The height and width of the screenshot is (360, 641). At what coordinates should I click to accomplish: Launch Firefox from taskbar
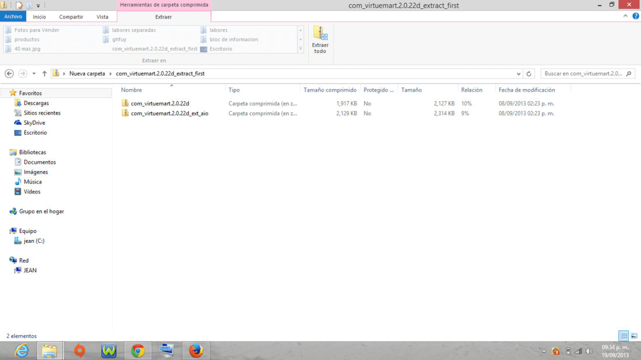[x=196, y=351]
